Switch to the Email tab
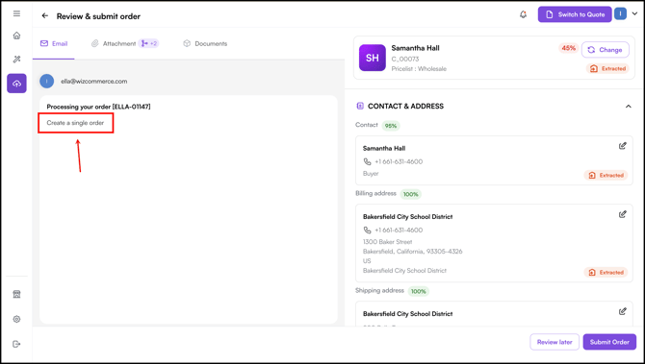Screen dimensions: 645x364 (x=54, y=43)
